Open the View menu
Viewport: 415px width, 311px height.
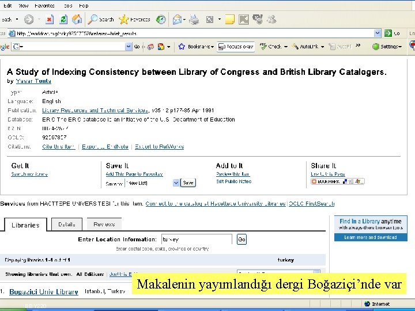coord(23,6)
